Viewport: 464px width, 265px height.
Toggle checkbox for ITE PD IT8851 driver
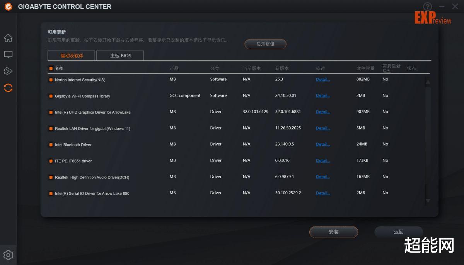click(51, 161)
